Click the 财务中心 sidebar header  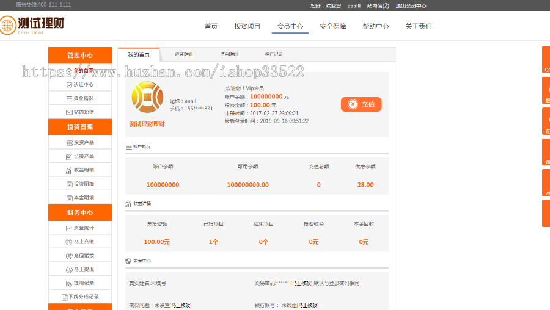[x=80, y=212]
